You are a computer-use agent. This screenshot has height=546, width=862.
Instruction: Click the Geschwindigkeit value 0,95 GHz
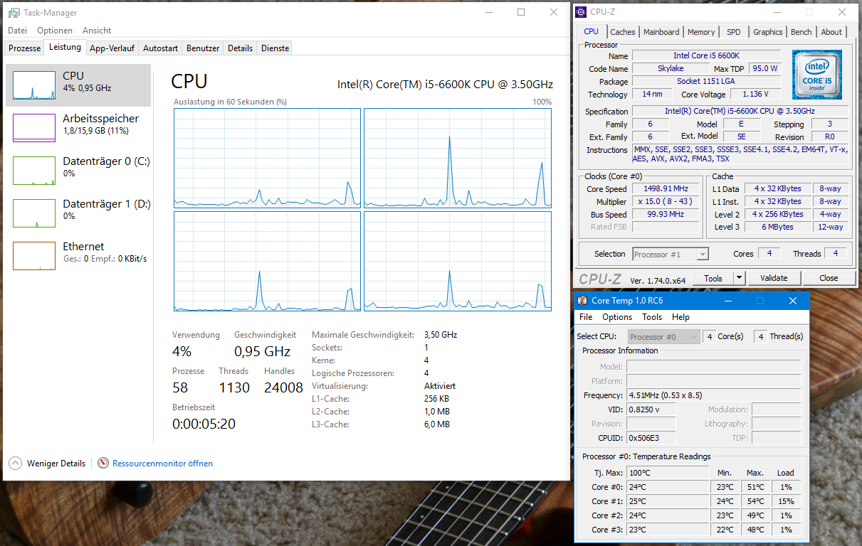click(262, 351)
